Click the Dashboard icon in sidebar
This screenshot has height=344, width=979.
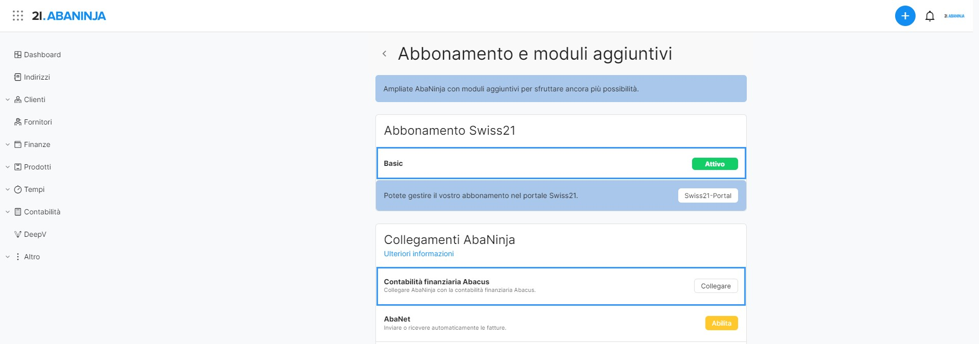coord(18,55)
